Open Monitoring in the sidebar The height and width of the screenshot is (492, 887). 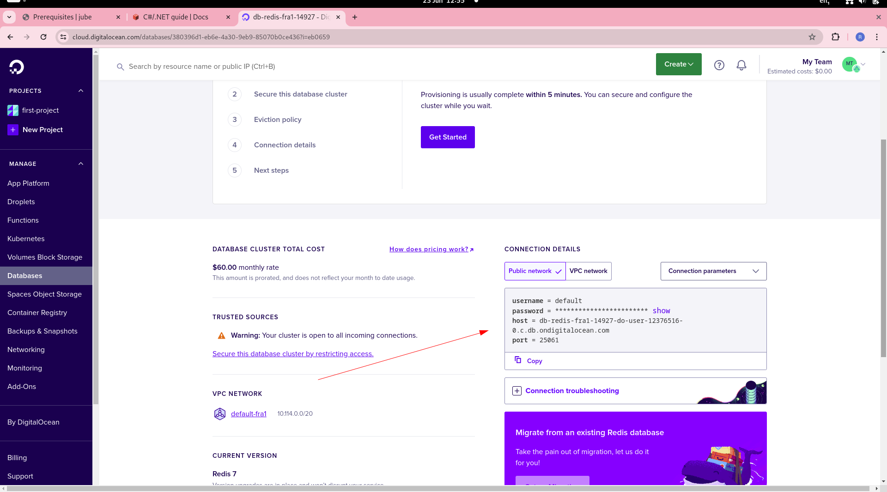pyautogui.click(x=46, y=368)
